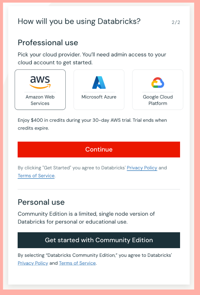The height and width of the screenshot is (295, 200).
Task: Select Microsoft Azure as cloud provider
Action: pyautogui.click(x=99, y=90)
